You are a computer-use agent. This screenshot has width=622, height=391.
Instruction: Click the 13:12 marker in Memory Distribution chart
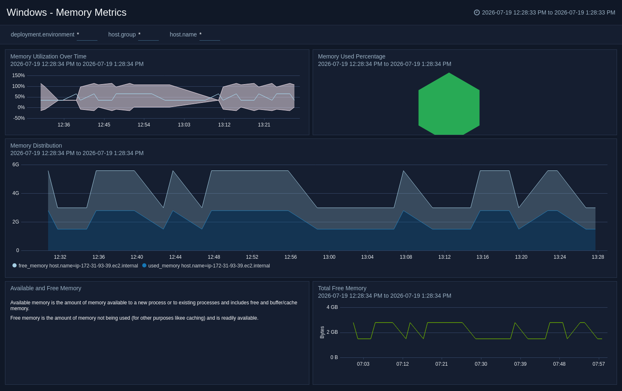tap(445, 257)
